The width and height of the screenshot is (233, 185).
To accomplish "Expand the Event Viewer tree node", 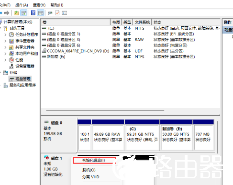I will click(5, 41).
